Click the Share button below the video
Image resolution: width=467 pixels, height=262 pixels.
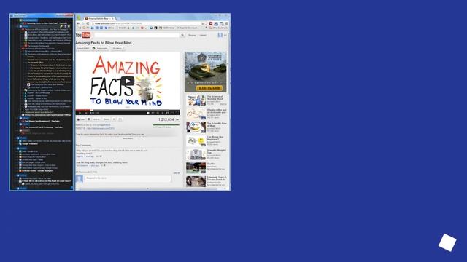pyautogui.click(x=106, y=119)
